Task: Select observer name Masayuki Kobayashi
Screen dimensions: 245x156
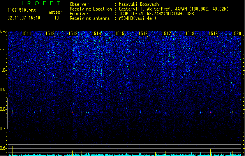Action: tap(140, 4)
